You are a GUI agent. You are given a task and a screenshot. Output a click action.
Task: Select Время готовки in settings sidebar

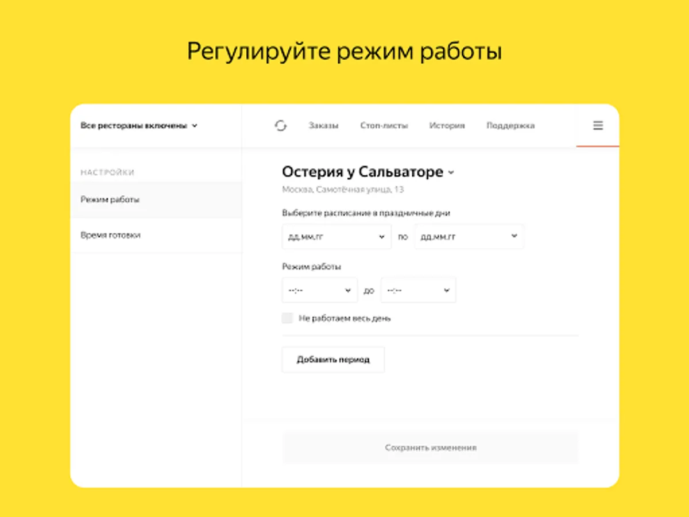156,236
